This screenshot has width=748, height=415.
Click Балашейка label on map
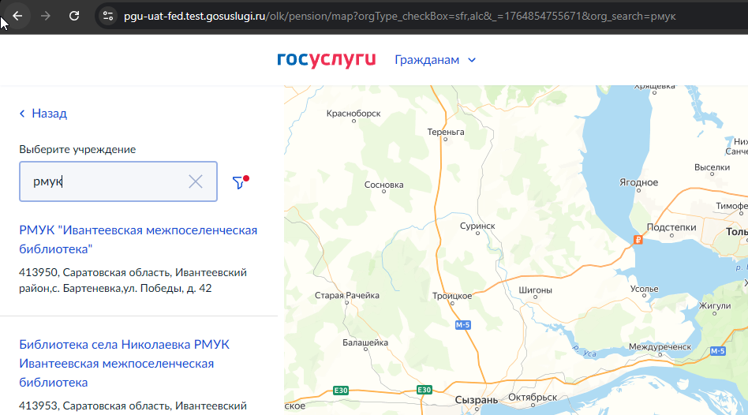365,342
